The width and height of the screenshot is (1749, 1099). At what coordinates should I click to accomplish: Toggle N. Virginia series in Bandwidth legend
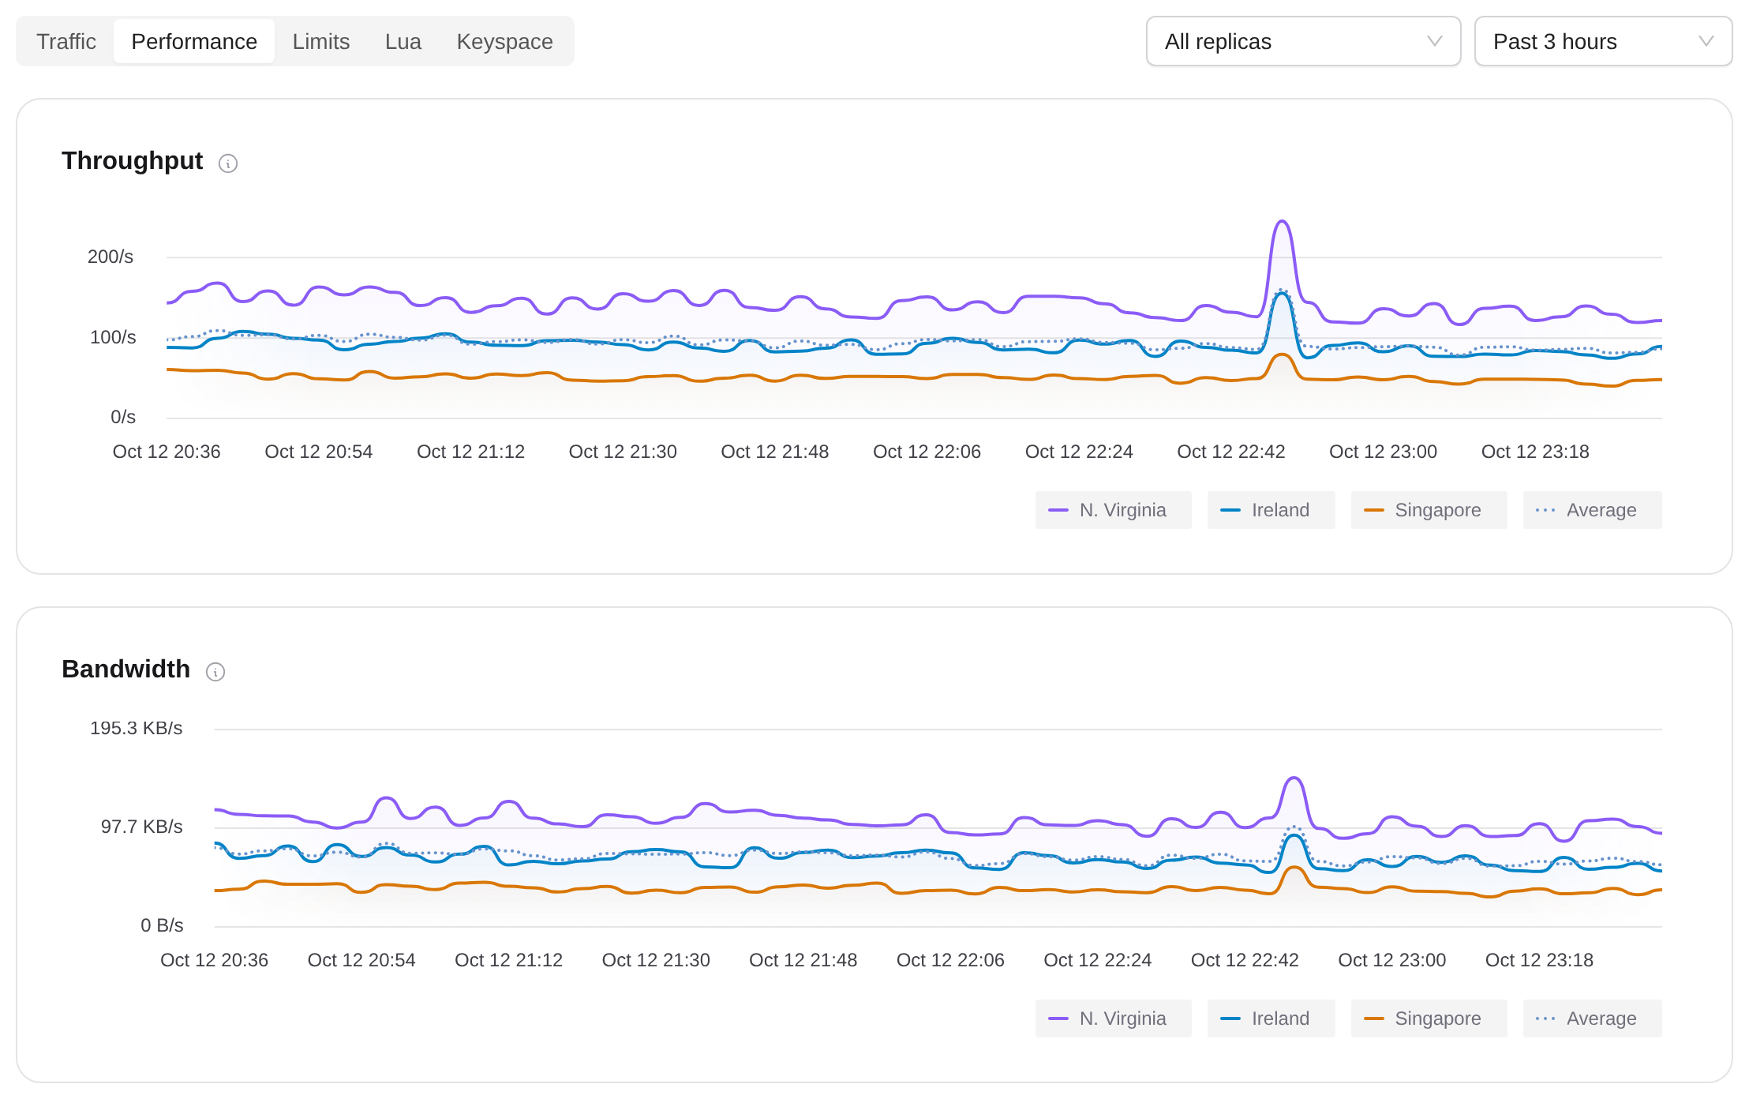pyautogui.click(x=1113, y=1018)
